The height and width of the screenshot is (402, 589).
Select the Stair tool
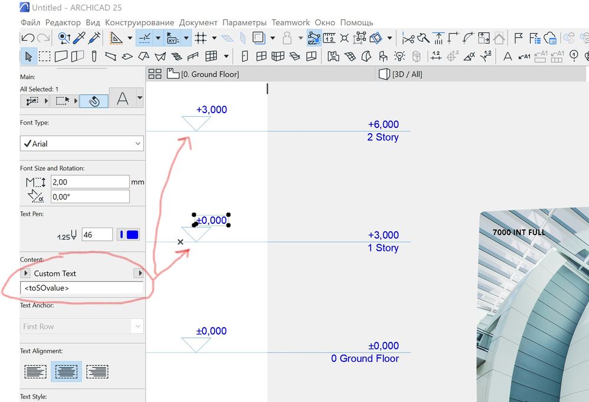pos(176,57)
